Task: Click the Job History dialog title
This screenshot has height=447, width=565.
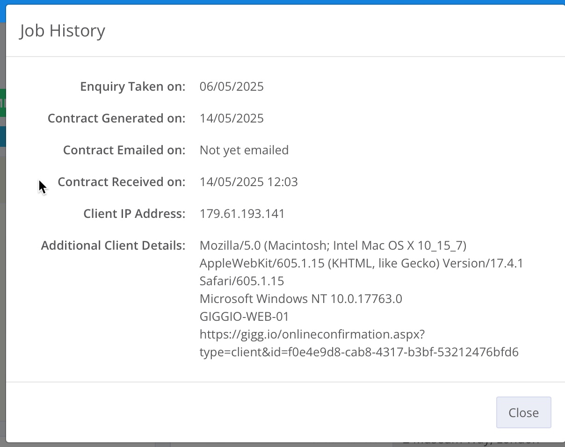Action: click(x=62, y=31)
